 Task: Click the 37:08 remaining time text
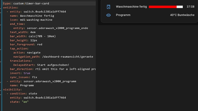(191, 7)
